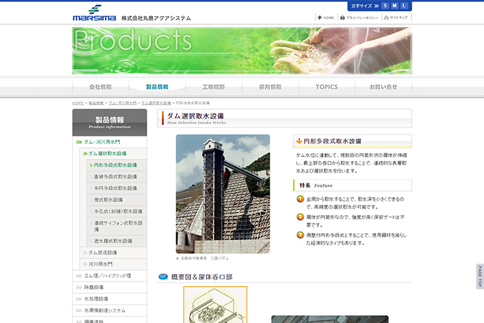Open the お問い合せ navigation tab
This screenshot has height=323, width=484.
[383, 87]
